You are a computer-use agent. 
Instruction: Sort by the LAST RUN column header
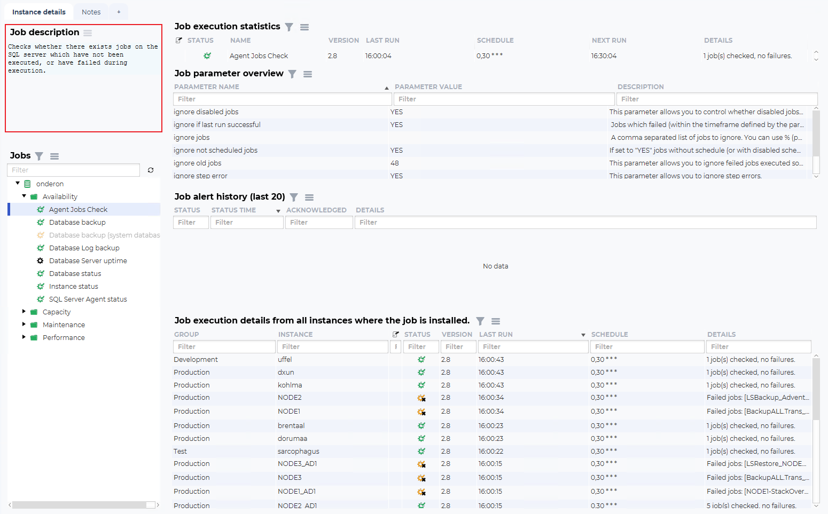[x=496, y=335]
